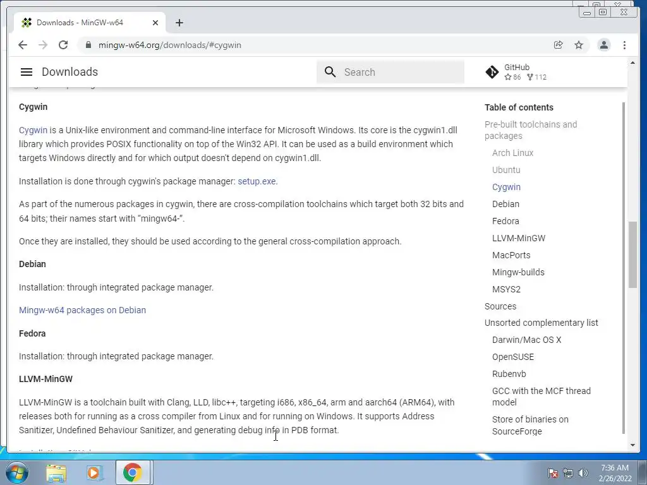Click the Downloads page title

click(70, 72)
